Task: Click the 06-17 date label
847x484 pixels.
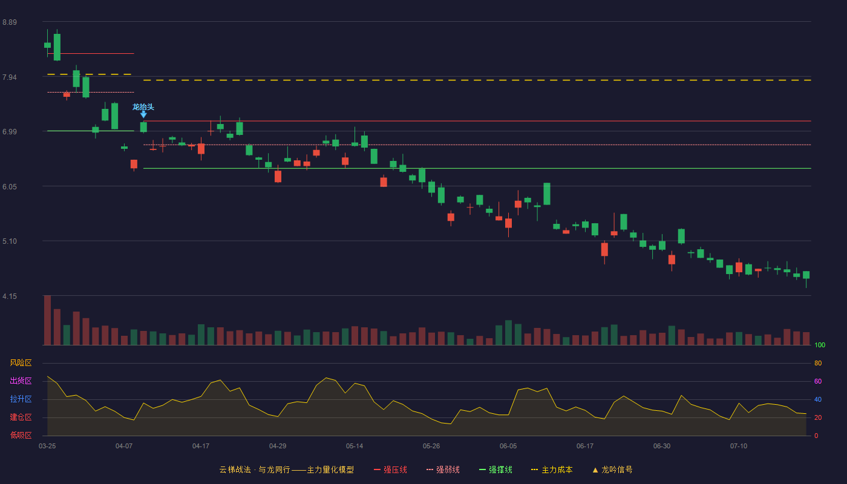Action: 585,446
